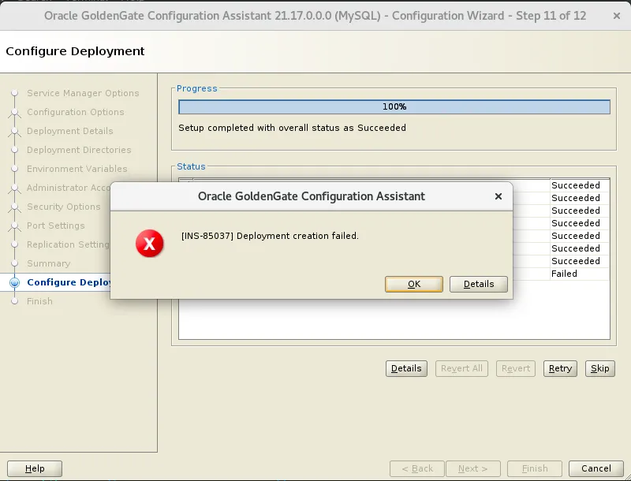Cancel the configuration wizard
This screenshot has height=481, width=631.
pyautogui.click(x=590, y=468)
